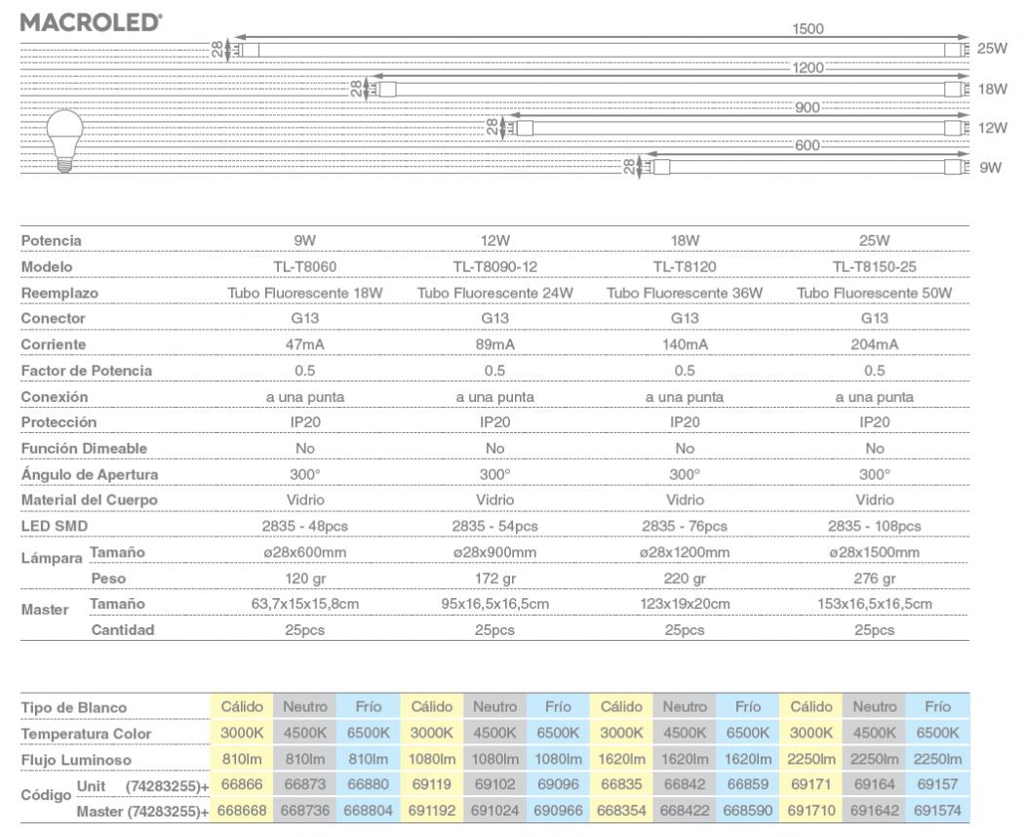
Task: Click the 2835 - 48pcs cell
Action: (305, 526)
